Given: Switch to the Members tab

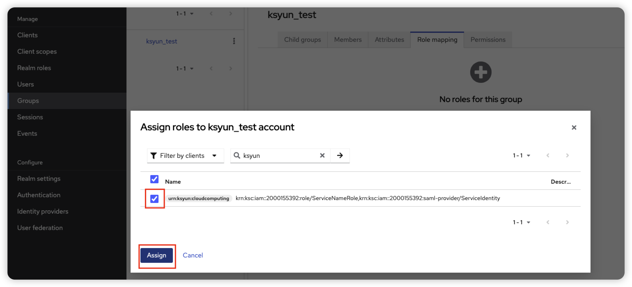Looking at the screenshot, I should pos(348,40).
